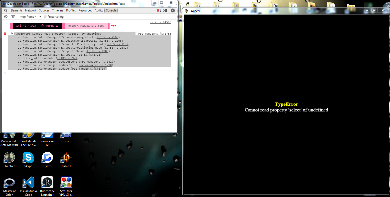
Task: Follow the LeTBS.js:971 stack link
Action: [x=67, y=58]
